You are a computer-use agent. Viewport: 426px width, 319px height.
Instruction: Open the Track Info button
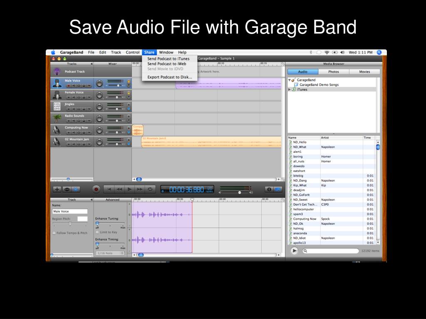pos(269,189)
